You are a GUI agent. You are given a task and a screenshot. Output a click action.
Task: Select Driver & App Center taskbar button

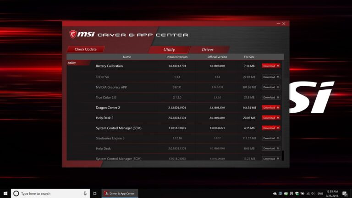click(120, 193)
